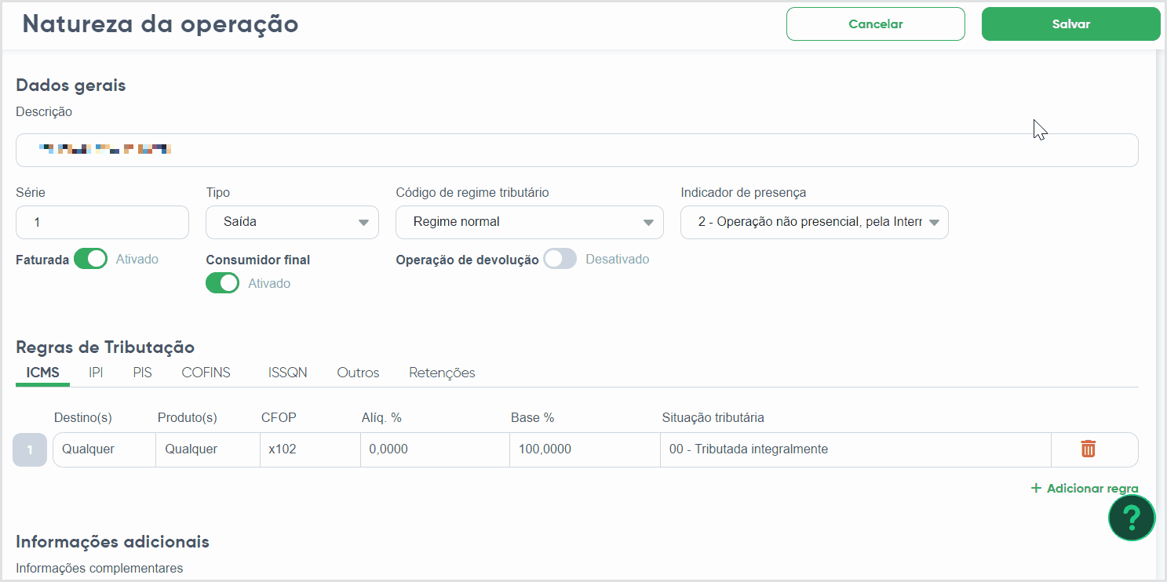
Task: Click the Adicionar regra link
Action: (x=1085, y=488)
